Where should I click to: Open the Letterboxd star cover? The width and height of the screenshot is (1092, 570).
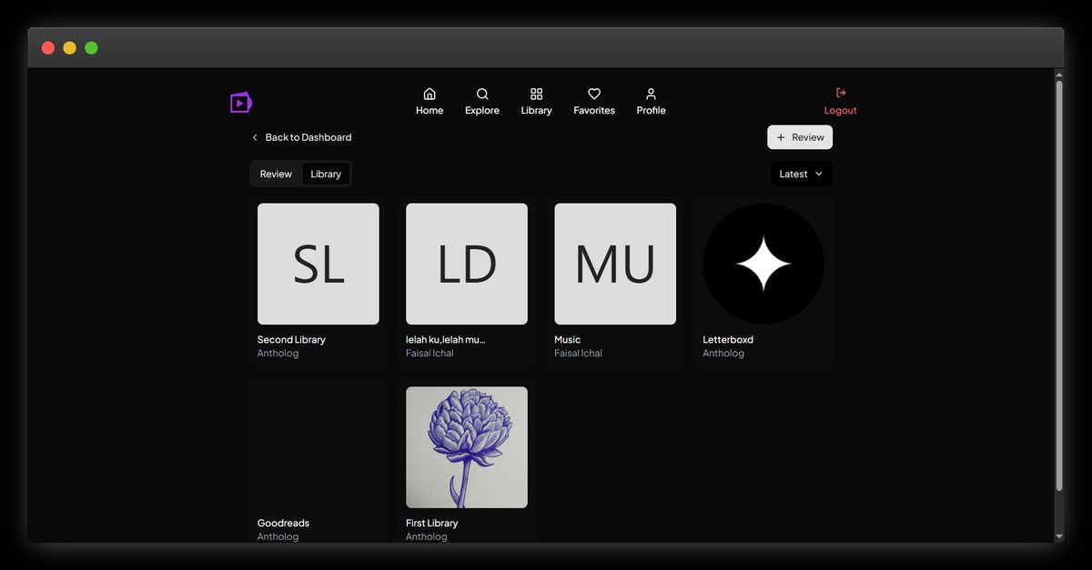pyautogui.click(x=763, y=264)
